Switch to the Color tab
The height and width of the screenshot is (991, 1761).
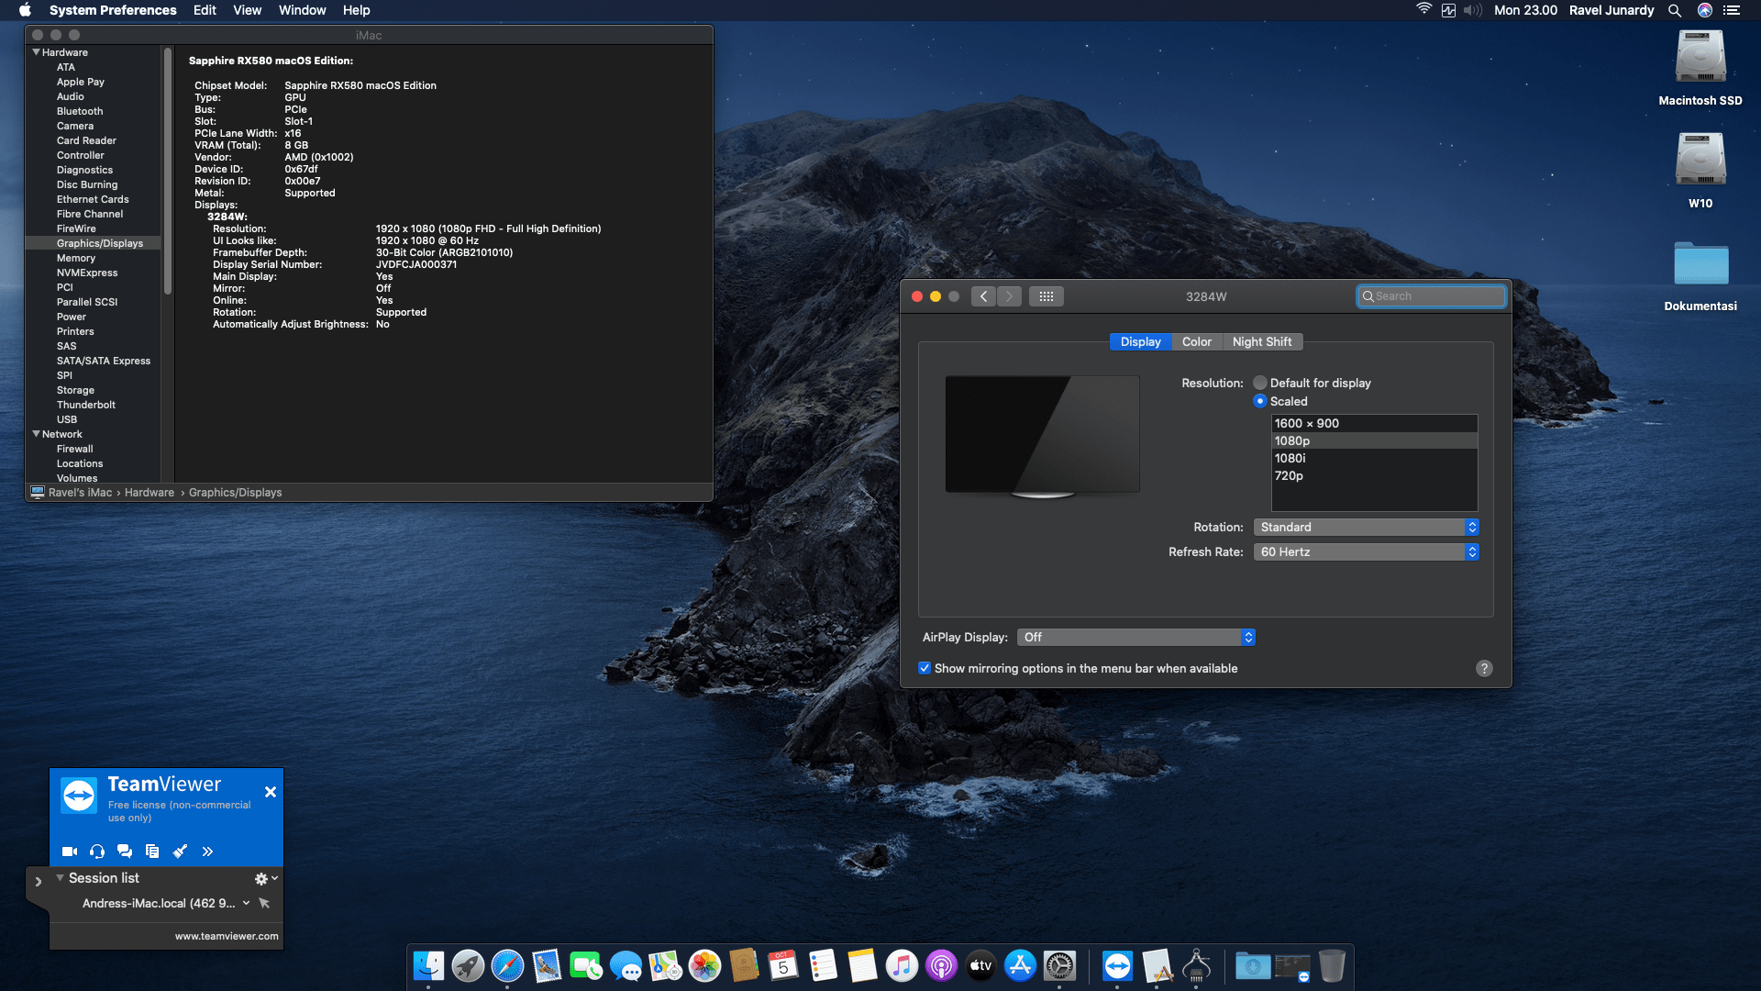[x=1197, y=341]
